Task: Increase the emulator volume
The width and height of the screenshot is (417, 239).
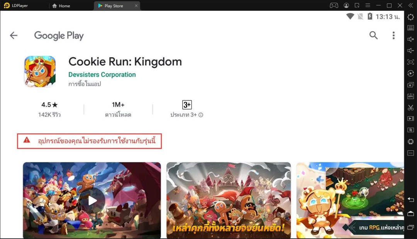Action: (x=410, y=39)
